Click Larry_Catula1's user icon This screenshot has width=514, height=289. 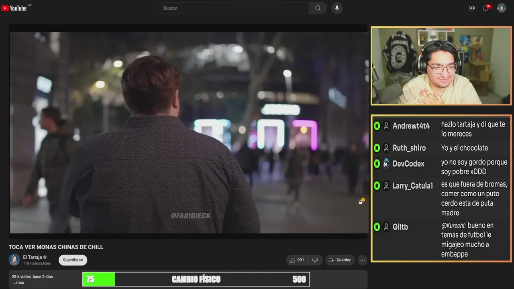point(386,186)
